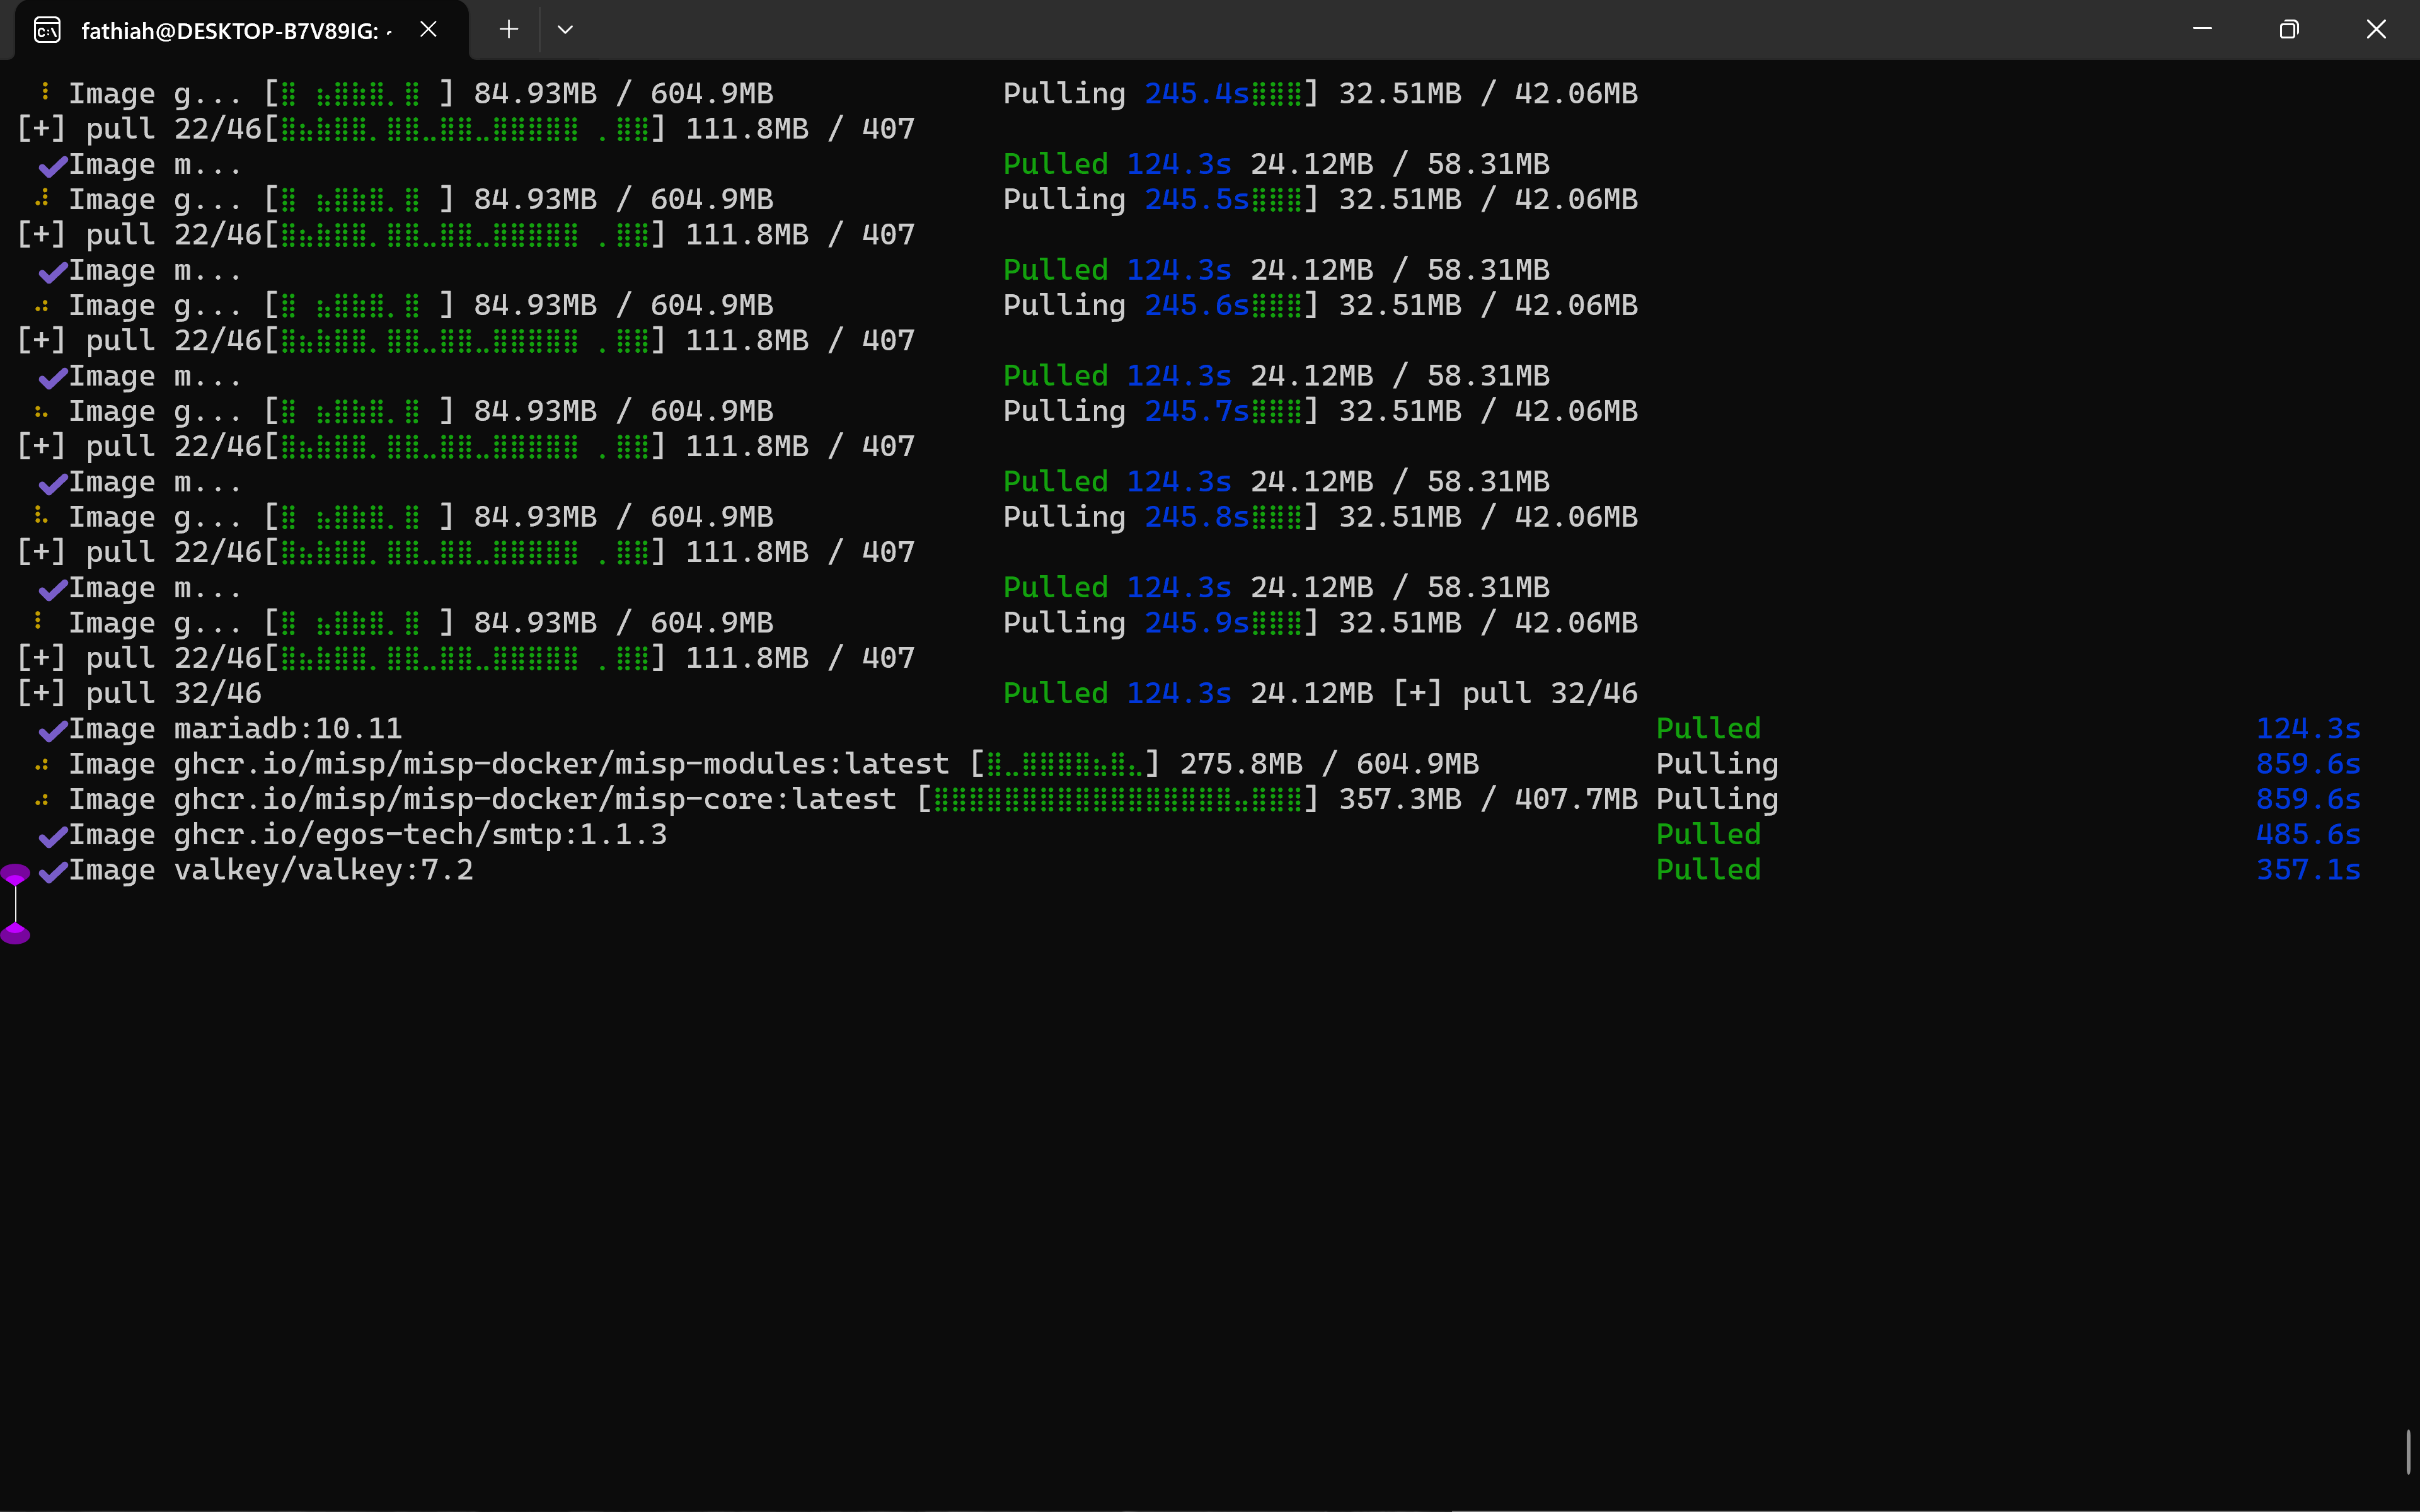Click the 'Pulling 245.9s' text
Screen dimensions: 2420x1512
1126,622
